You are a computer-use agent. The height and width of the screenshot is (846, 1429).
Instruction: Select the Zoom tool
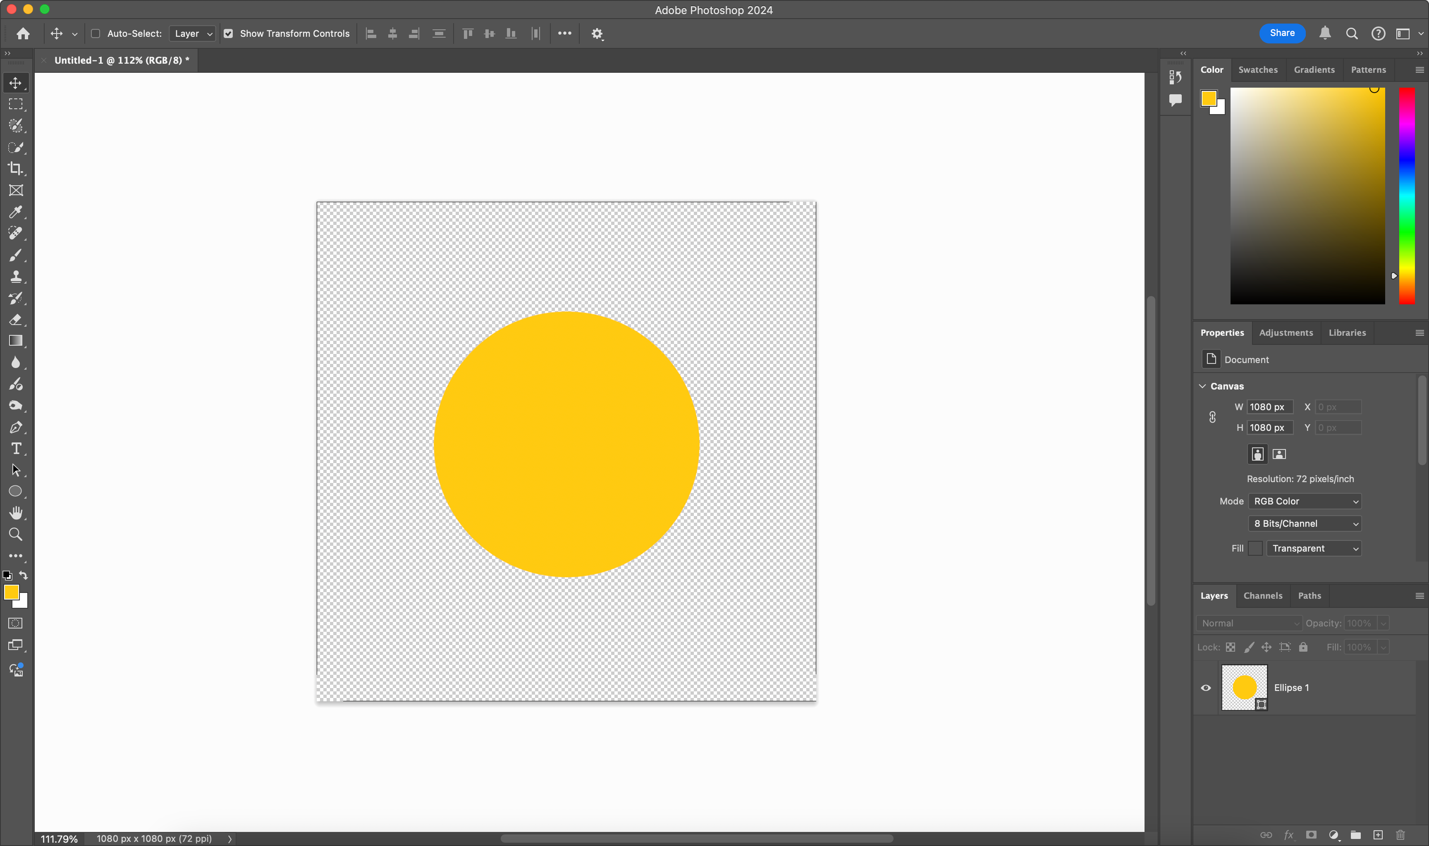(x=15, y=534)
